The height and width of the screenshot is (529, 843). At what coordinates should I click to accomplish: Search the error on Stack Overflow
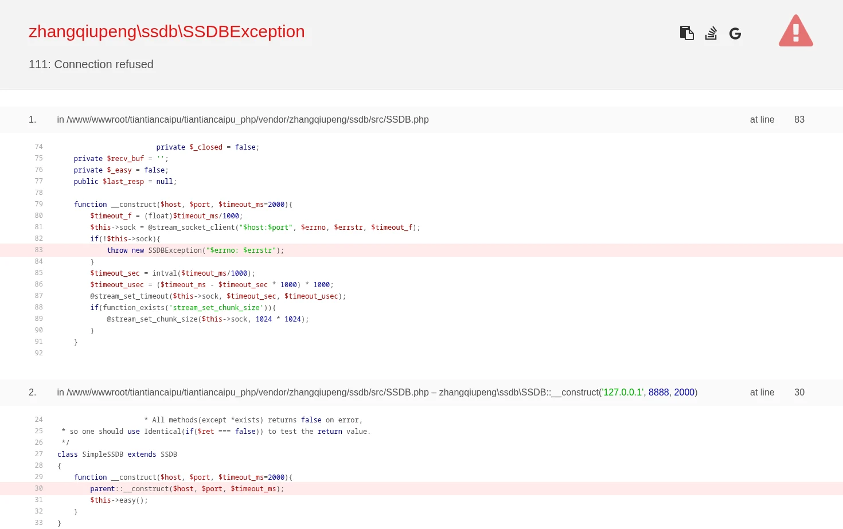[x=711, y=33]
